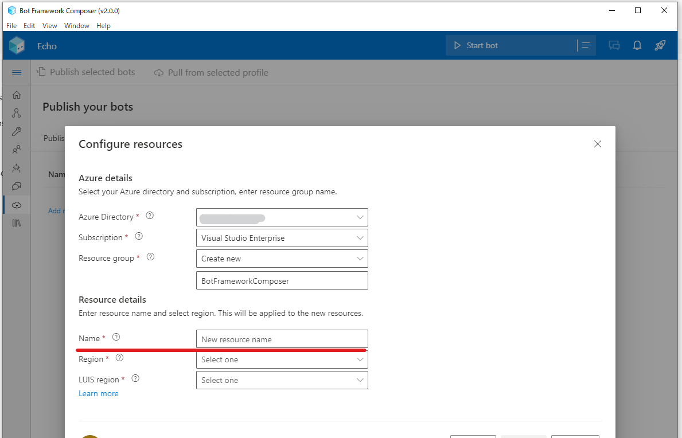Click the Composer cube logo in header

click(17, 45)
